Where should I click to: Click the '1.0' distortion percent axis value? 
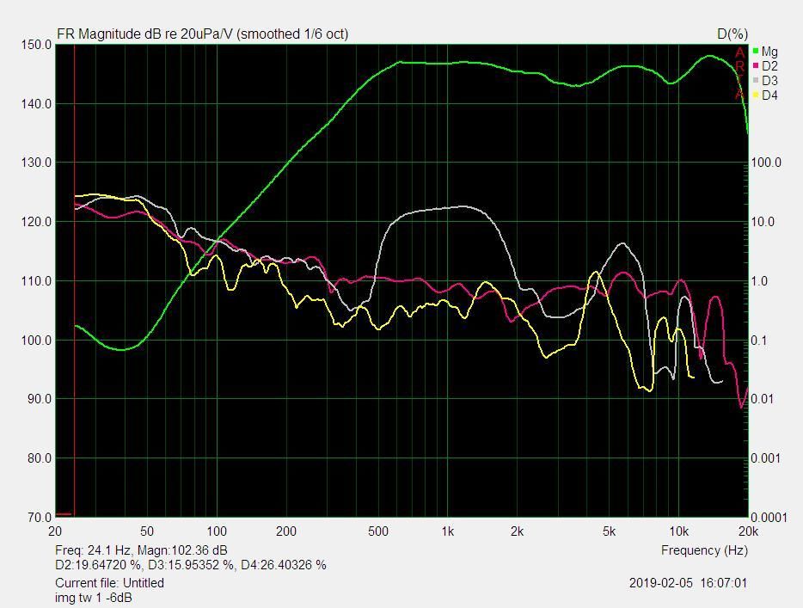pos(760,281)
